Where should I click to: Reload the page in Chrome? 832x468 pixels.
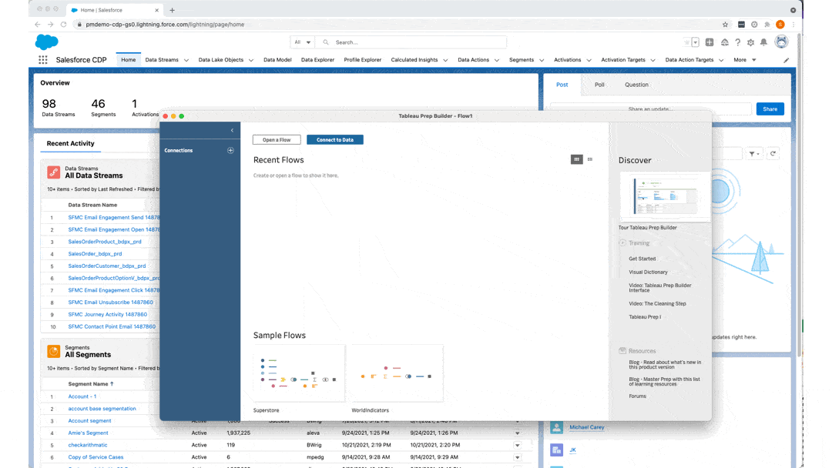tap(63, 25)
